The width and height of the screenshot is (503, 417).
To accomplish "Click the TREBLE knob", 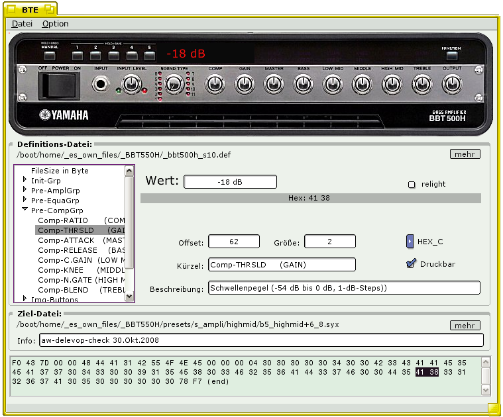I will click(422, 84).
